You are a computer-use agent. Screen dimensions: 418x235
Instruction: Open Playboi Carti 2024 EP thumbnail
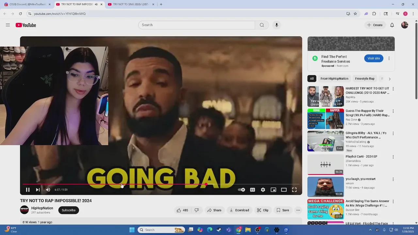coord(326,164)
